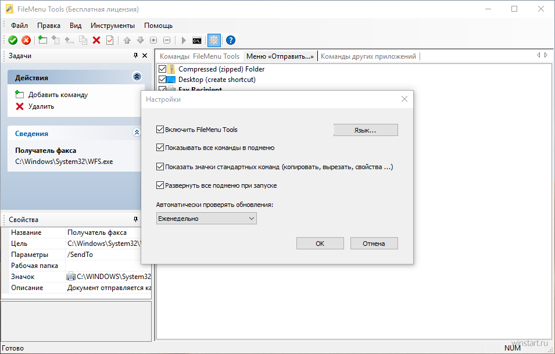
Task: Click Удалить link in Действия panel
Action: [x=41, y=106]
